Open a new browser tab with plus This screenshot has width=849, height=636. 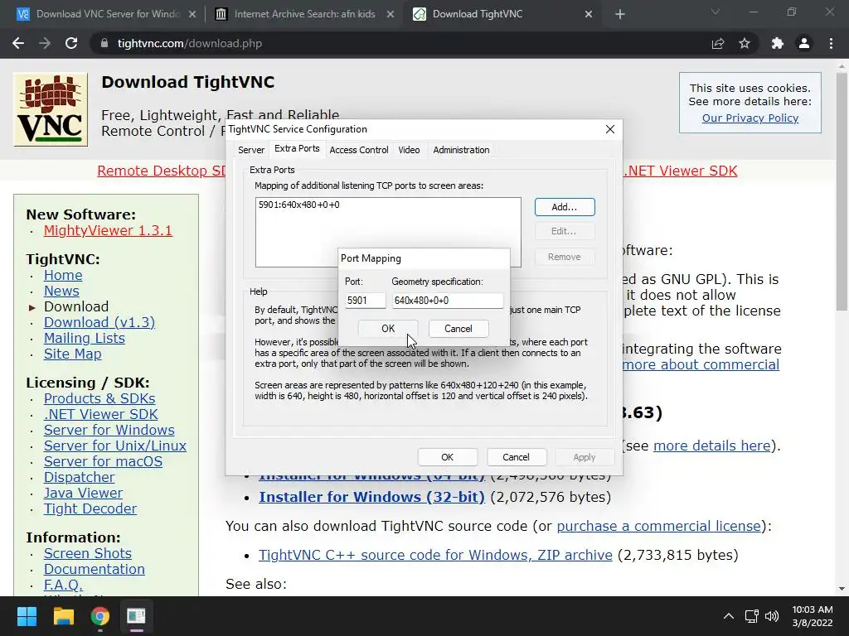620,15
